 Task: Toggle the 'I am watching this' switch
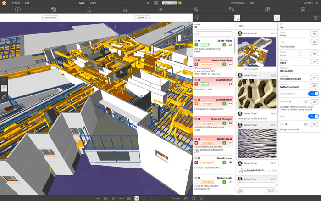point(313,94)
